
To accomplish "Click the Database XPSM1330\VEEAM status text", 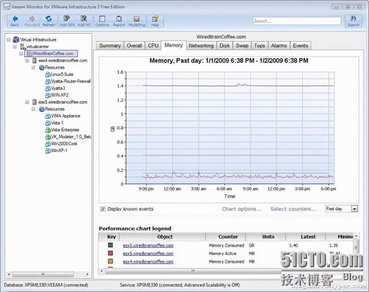I will click(46, 285).
